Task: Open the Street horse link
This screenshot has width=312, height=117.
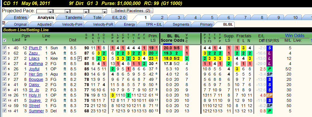Action: pos(34,106)
